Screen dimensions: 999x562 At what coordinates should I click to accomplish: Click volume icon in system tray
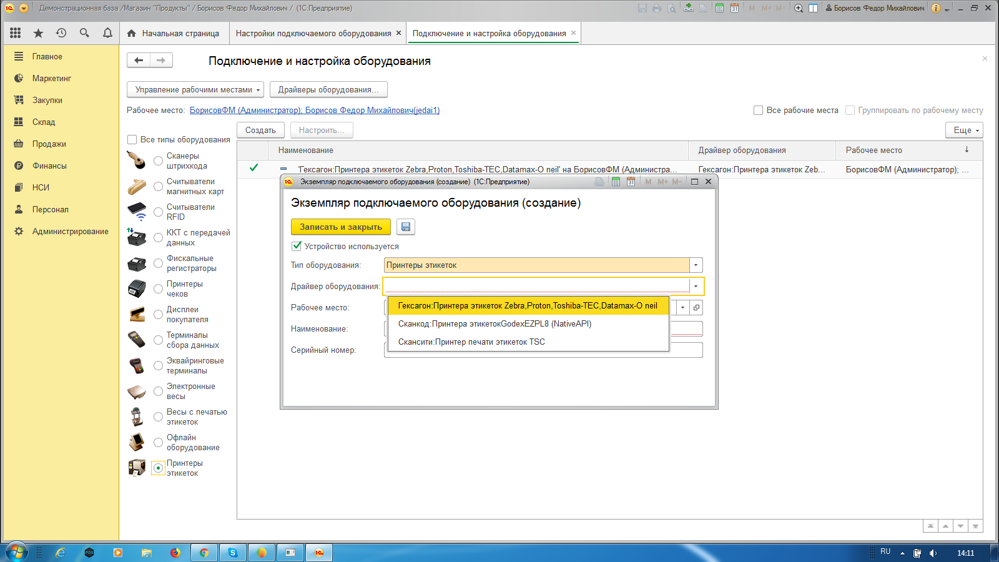(933, 553)
